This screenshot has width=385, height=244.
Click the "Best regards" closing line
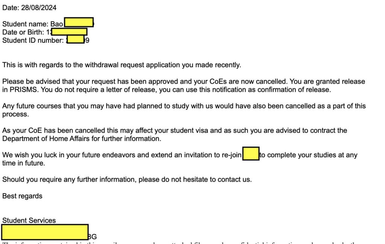(22, 196)
